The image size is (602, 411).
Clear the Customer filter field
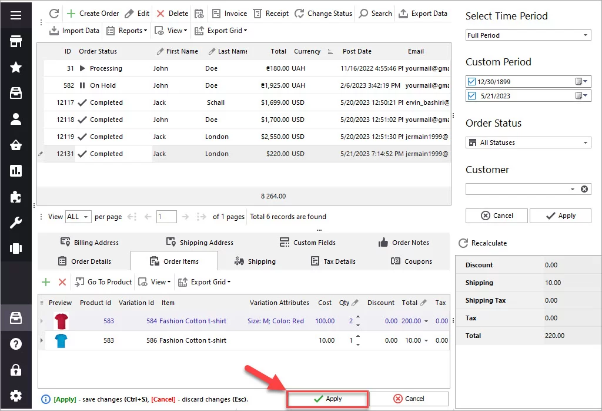pos(584,189)
